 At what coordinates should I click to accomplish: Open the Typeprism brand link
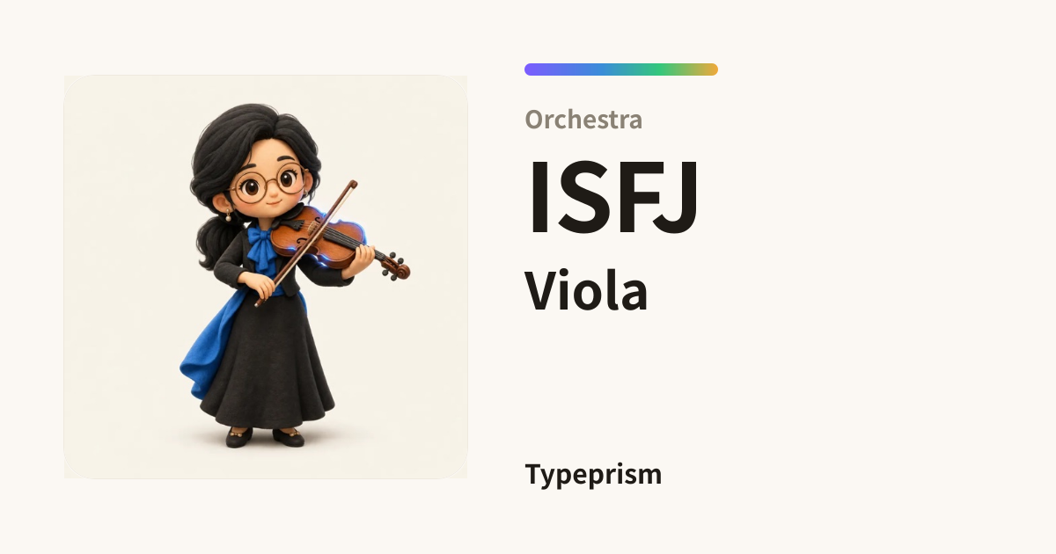pos(593,474)
